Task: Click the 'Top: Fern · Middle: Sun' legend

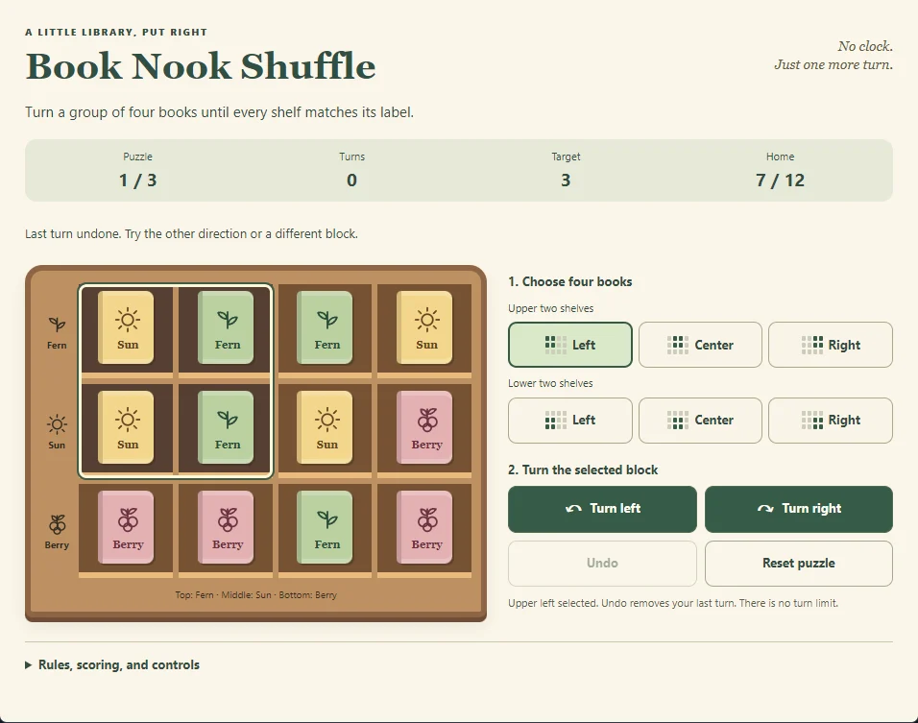Action: coord(255,594)
